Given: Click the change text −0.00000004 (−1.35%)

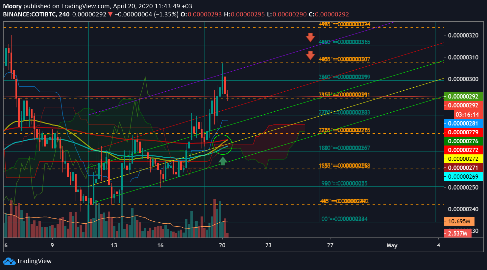Looking at the screenshot, I should [146, 14].
